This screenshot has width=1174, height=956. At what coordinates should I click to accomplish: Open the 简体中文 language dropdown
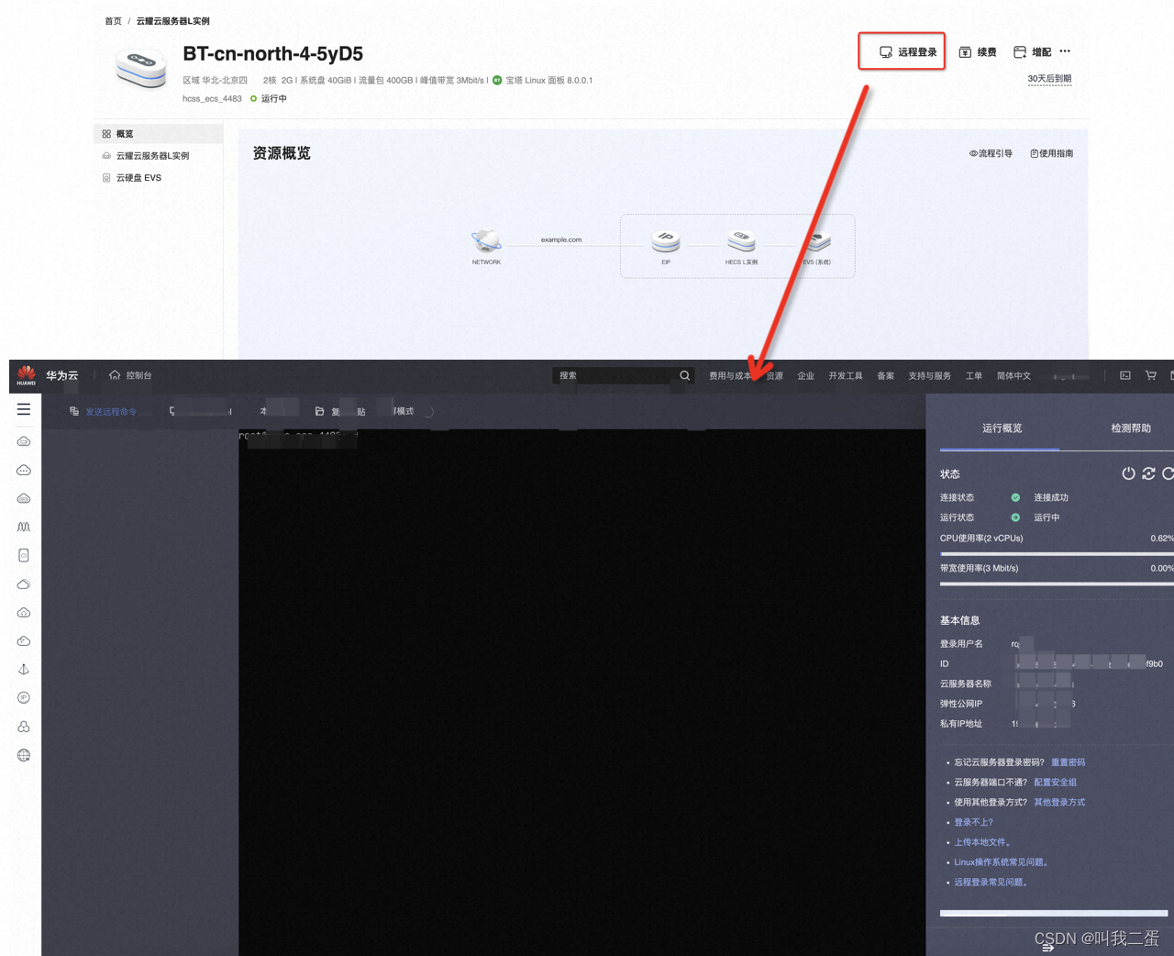pyautogui.click(x=1013, y=376)
